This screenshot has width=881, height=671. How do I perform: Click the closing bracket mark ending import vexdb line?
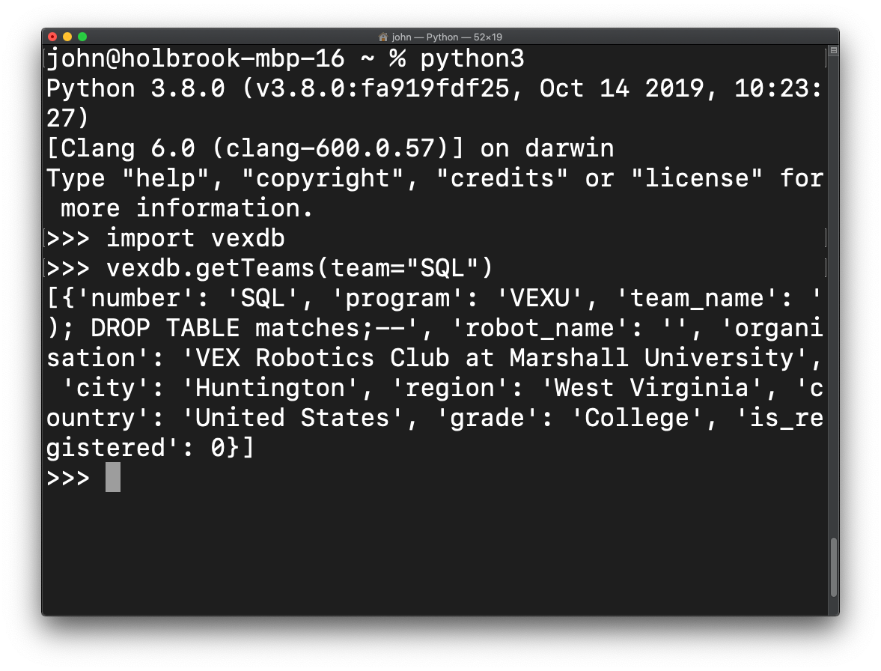click(x=826, y=238)
